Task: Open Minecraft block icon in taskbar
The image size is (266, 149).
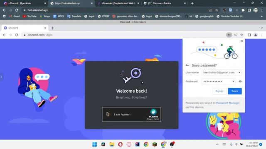Action: click(x=155, y=144)
